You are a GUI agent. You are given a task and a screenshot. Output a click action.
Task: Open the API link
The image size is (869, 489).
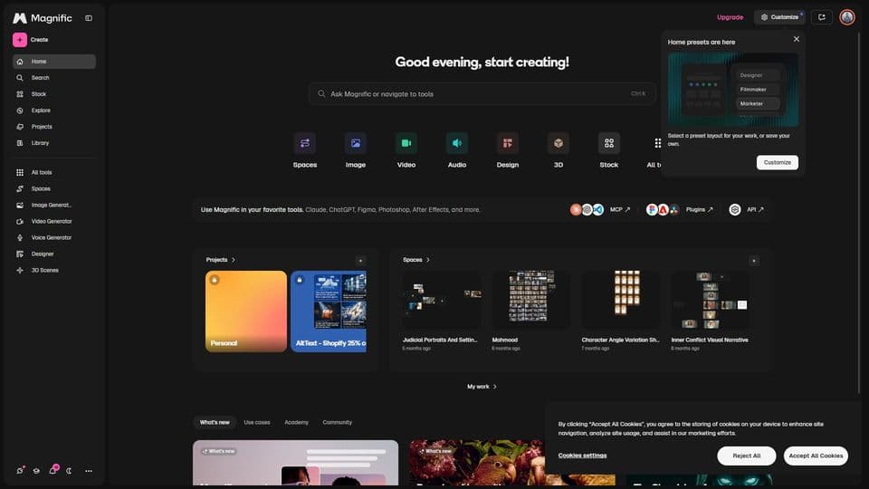755,209
